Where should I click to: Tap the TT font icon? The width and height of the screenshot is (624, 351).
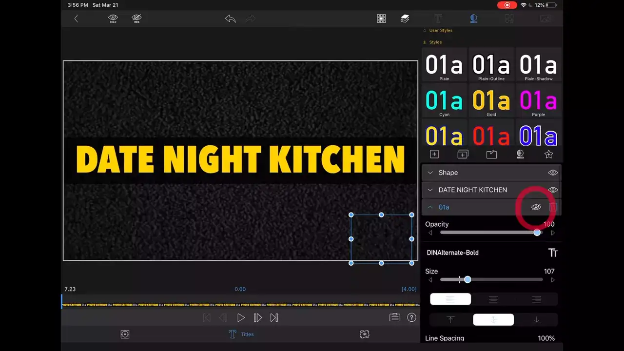553,253
